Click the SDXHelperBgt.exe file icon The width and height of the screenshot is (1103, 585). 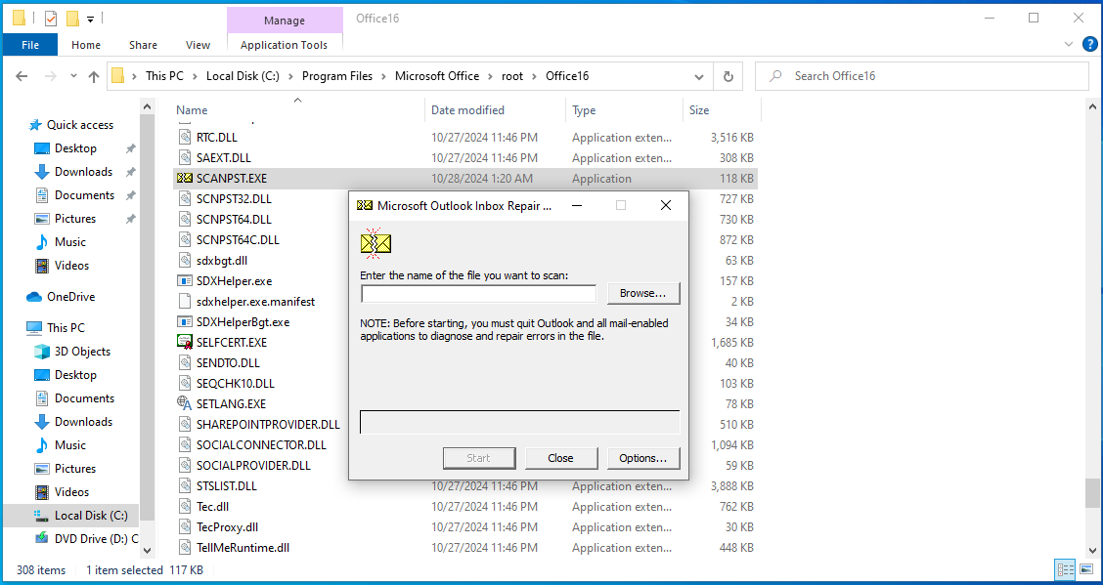point(184,322)
